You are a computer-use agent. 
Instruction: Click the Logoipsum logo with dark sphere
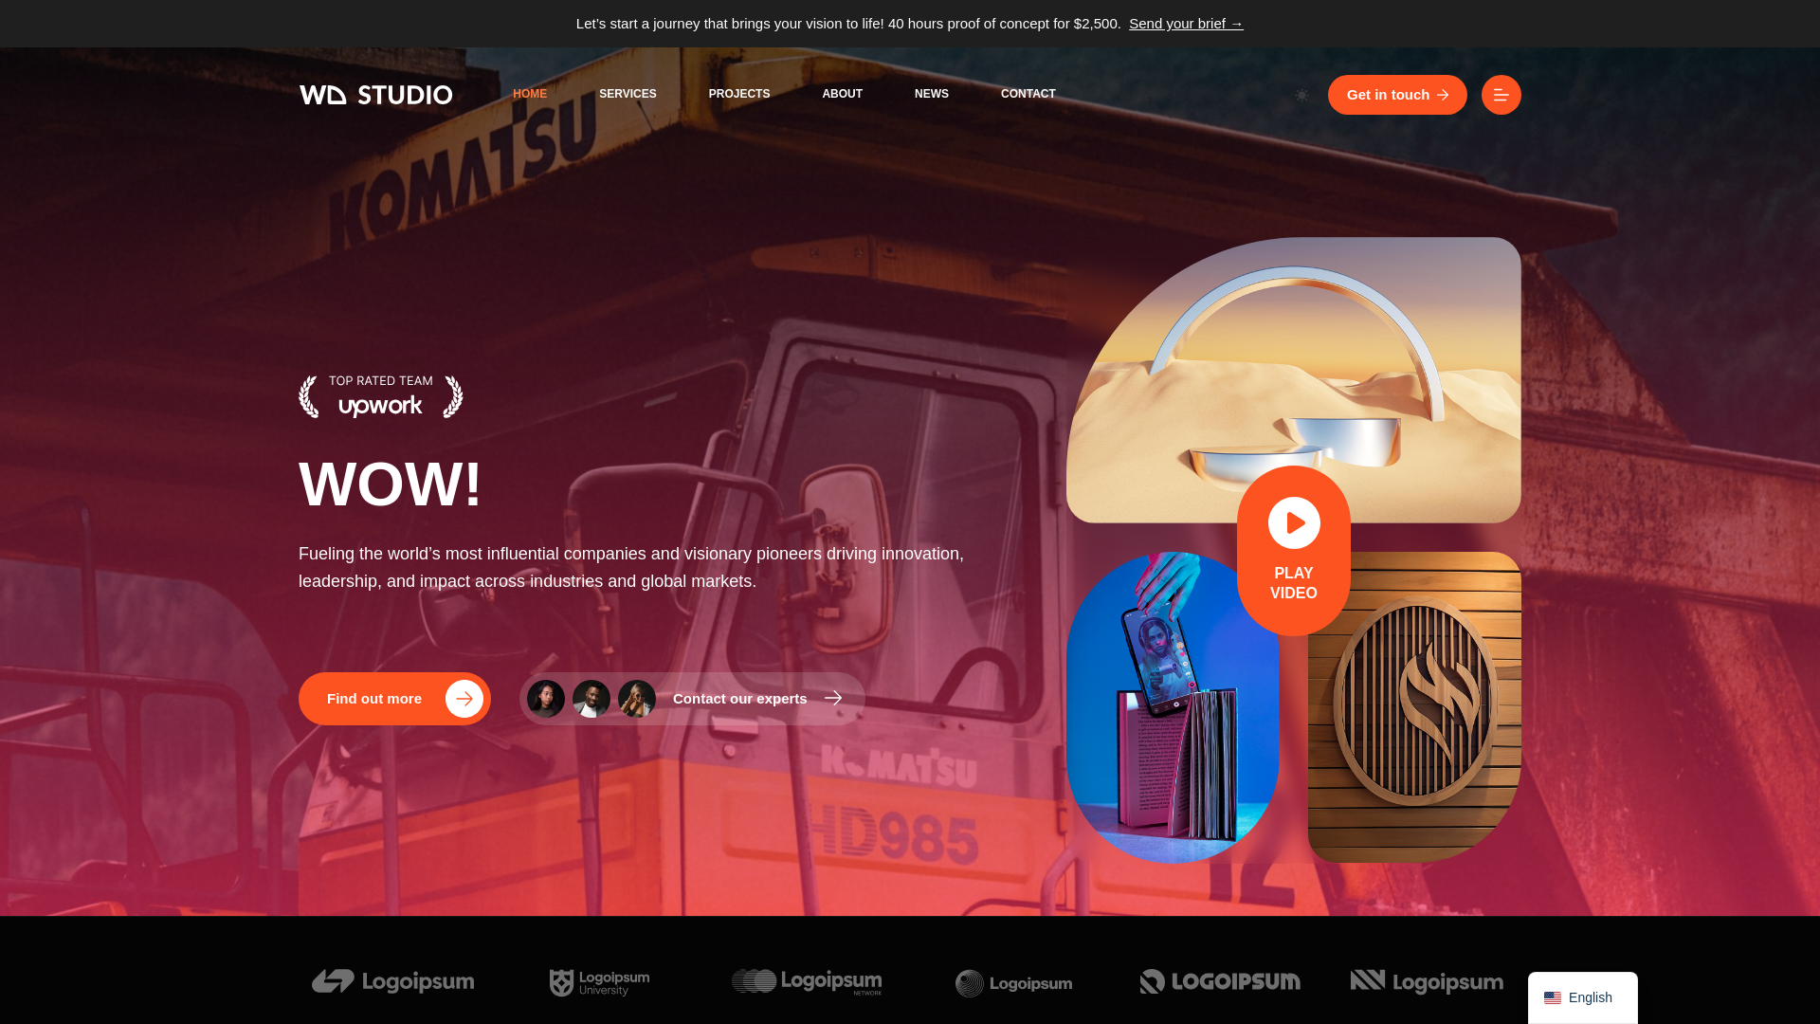point(1013,983)
